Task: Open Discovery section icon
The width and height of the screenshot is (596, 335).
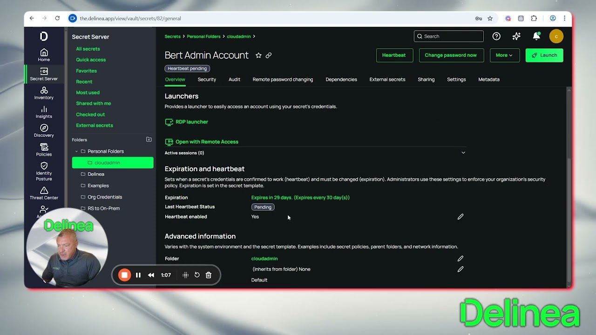Action: [x=44, y=131]
